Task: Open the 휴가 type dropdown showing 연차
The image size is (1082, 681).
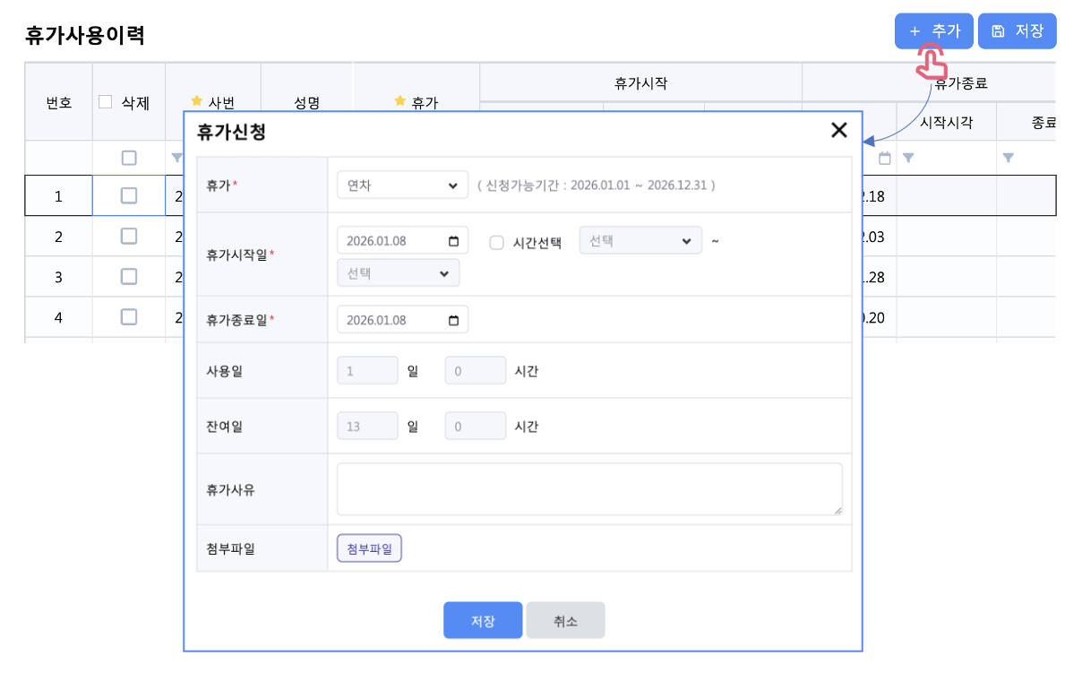Action: click(x=402, y=185)
